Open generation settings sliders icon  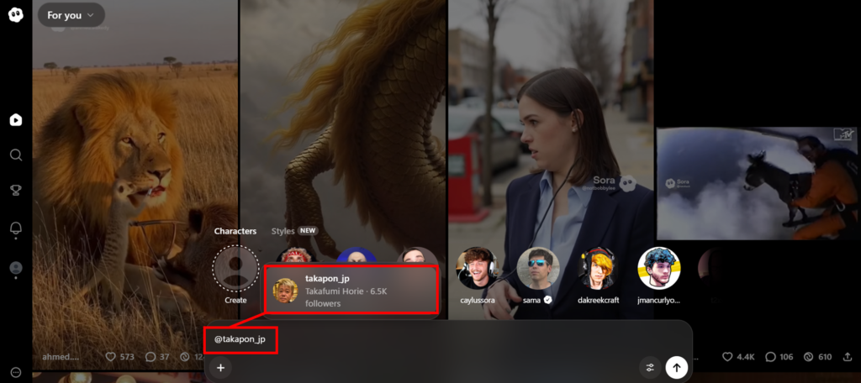pos(650,367)
